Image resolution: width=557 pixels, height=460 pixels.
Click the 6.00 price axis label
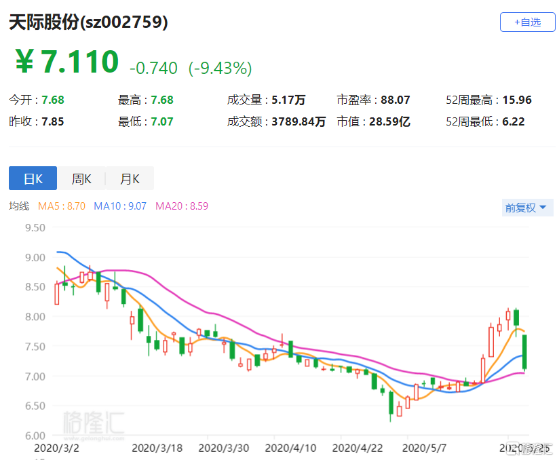35,436
